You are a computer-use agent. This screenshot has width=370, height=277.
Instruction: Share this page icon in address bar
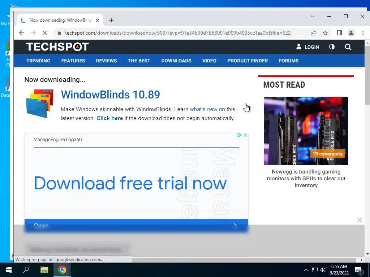(314, 33)
